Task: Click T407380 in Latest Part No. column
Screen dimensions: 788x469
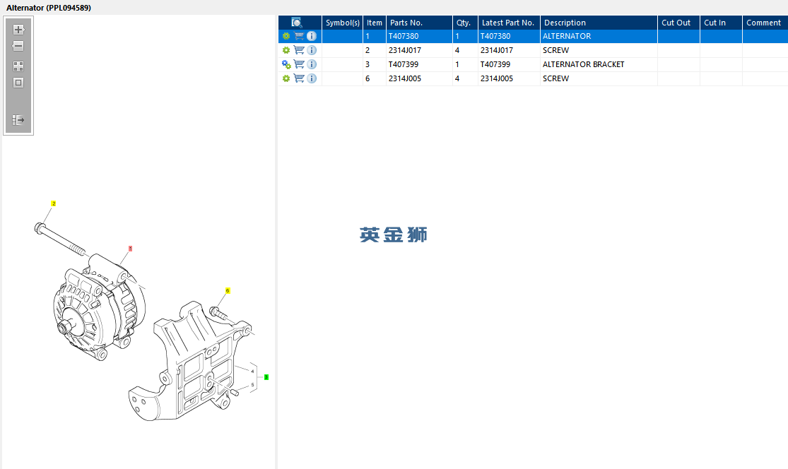Action: click(x=495, y=36)
